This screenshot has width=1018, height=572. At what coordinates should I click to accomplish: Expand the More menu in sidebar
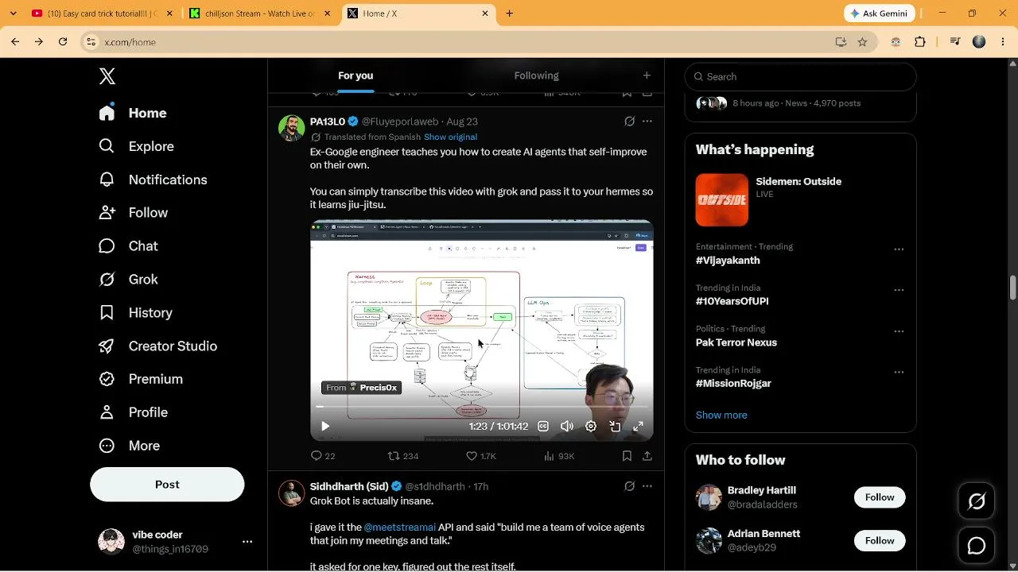(x=129, y=446)
